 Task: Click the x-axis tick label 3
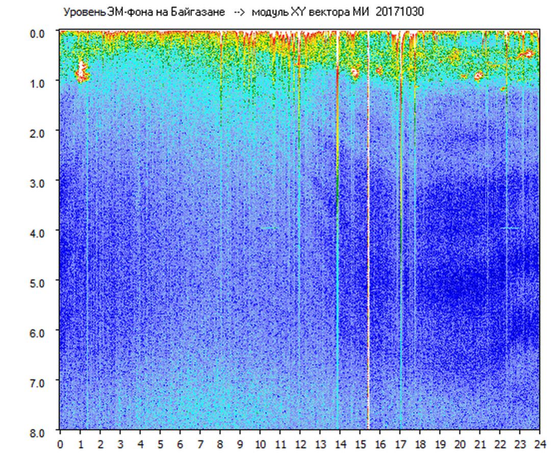(120, 444)
